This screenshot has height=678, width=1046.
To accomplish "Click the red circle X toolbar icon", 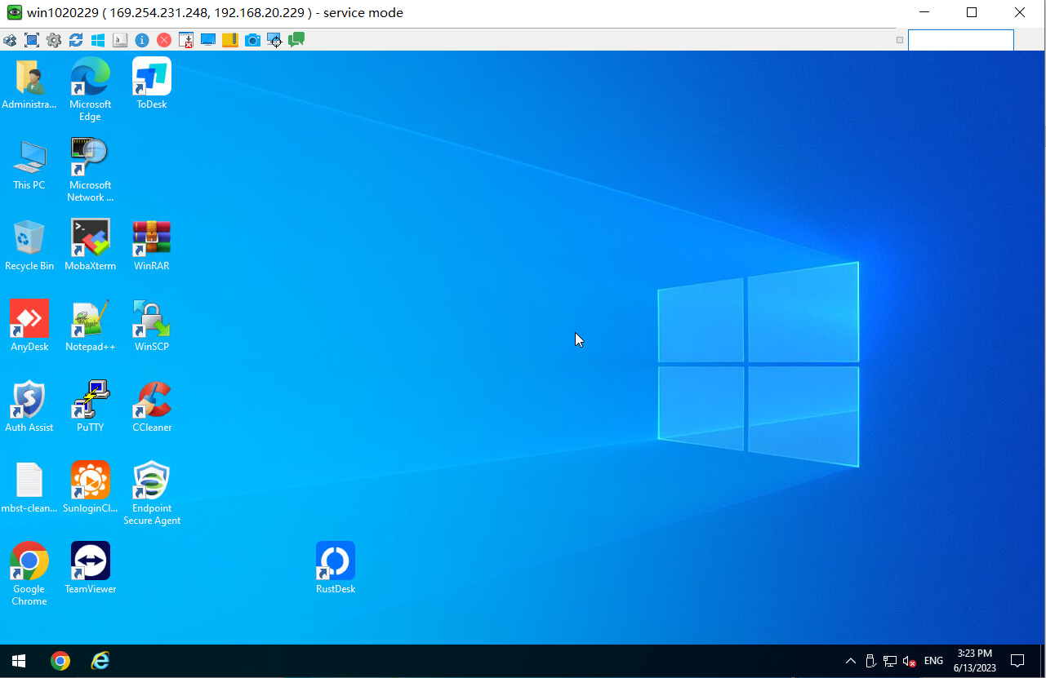I will point(164,40).
